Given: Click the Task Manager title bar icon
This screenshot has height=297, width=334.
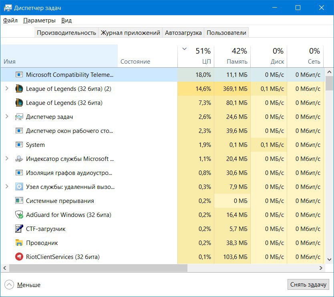Looking at the screenshot, I should (x=8, y=8).
